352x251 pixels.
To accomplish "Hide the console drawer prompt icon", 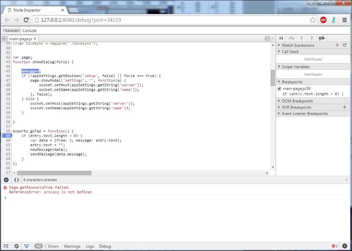I will (x=6, y=246).
